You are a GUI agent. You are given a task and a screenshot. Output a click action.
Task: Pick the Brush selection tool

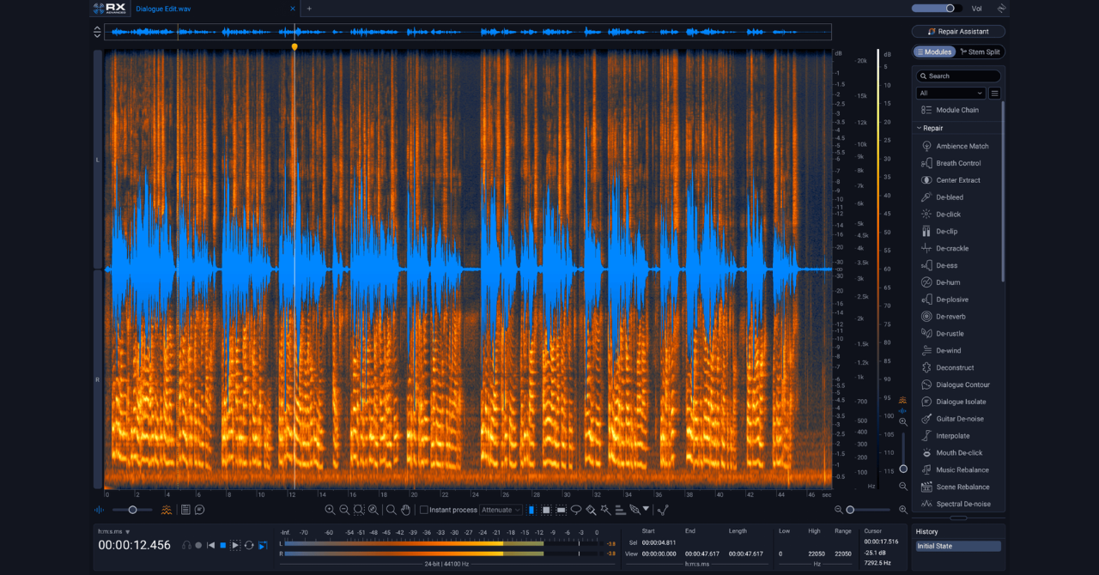coord(591,510)
